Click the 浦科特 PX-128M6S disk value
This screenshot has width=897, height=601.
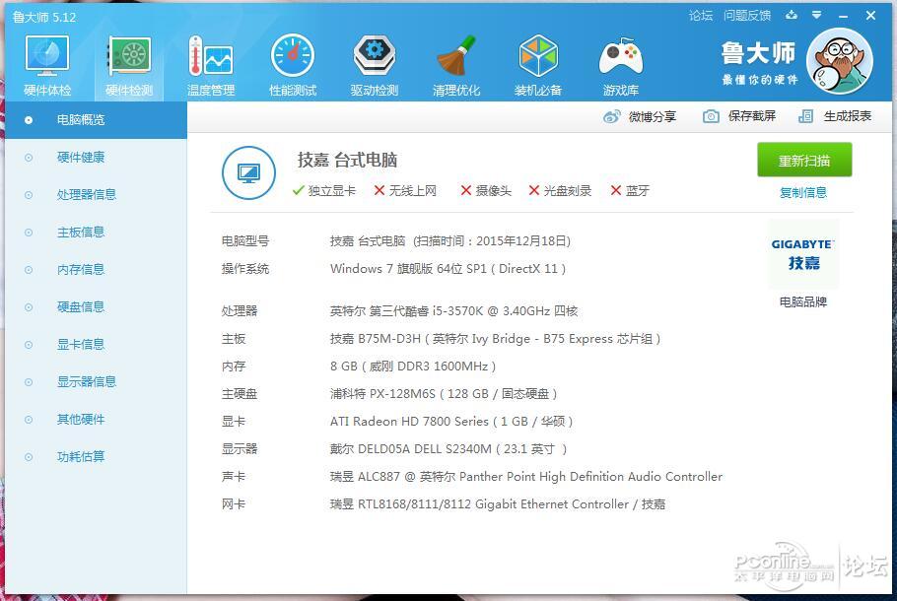444,394
